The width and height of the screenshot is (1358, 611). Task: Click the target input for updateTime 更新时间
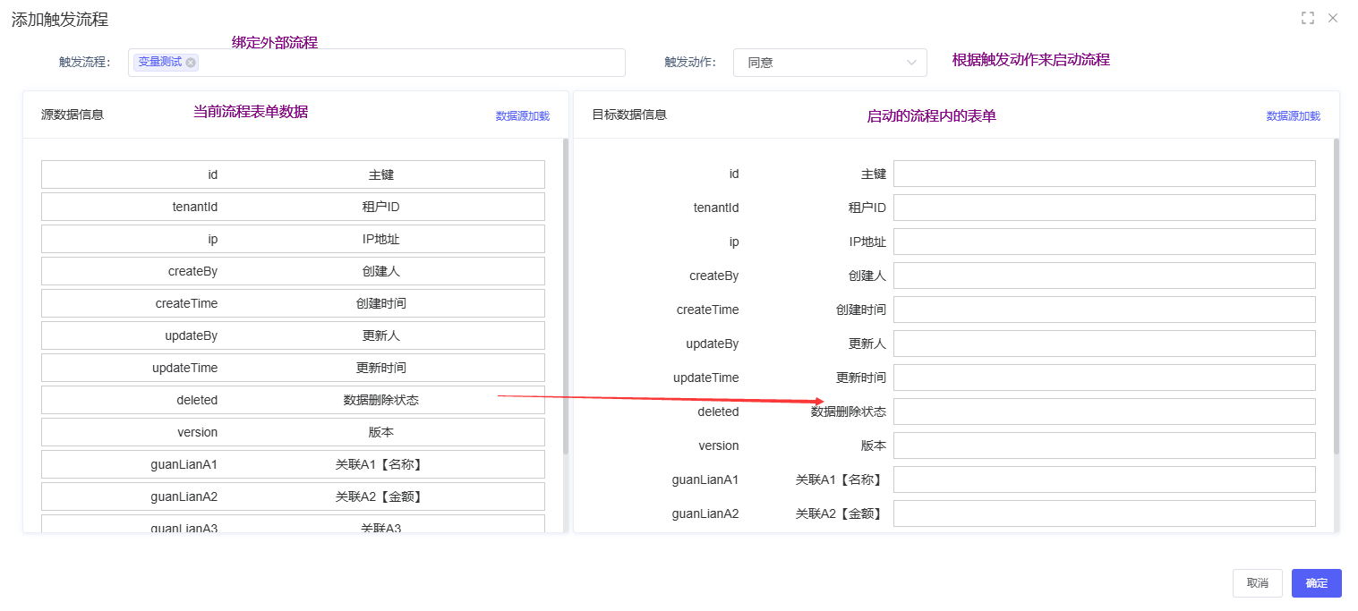[x=1104, y=378]
